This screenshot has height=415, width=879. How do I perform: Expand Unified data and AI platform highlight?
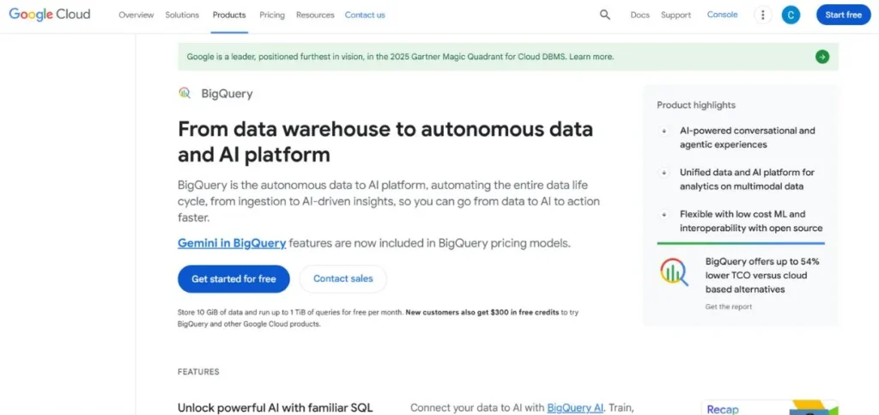[x=664, y=173]
